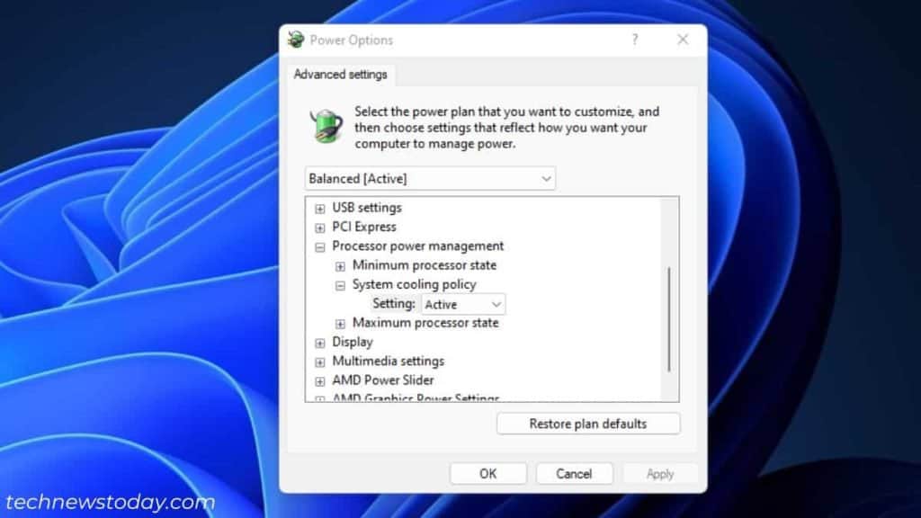Select Maximum processor state row
Image resolution: width=921 pixels, height=518 pixels.
[x=425, y=323]
